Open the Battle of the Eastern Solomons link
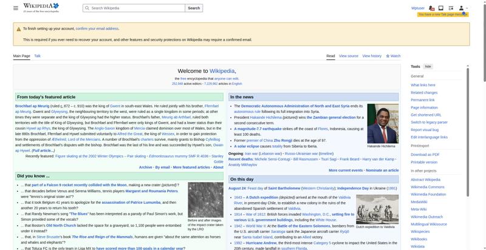The width and height of the screenshot is (486, 250). 303,226
